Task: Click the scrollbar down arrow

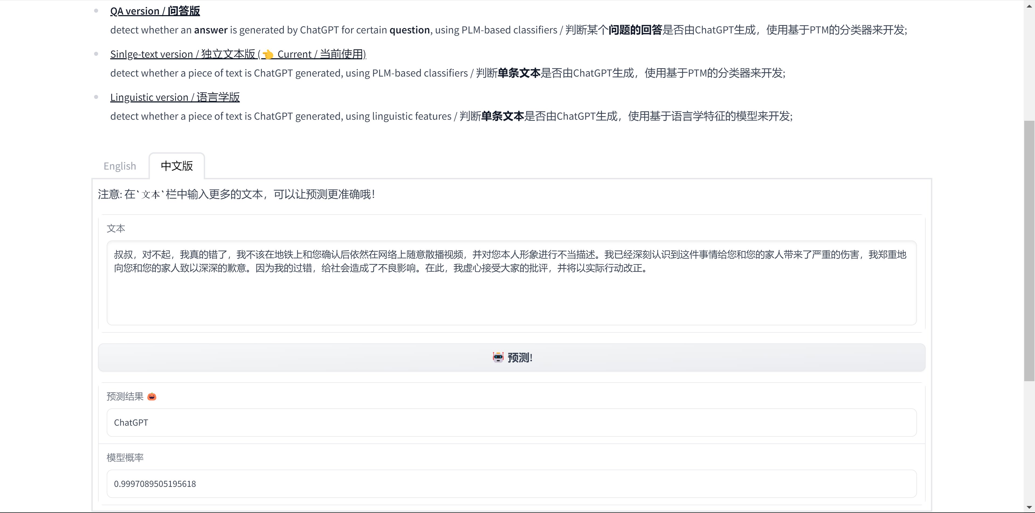Action: (x=1029, y=507)
